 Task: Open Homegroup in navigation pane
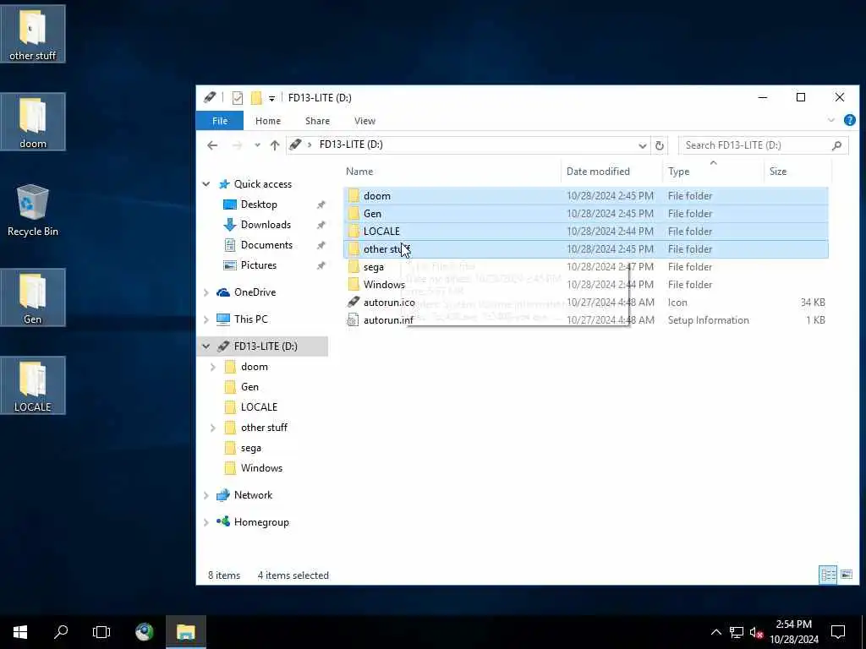point(261,522)
